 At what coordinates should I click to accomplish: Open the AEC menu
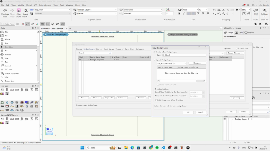(35, 5)
